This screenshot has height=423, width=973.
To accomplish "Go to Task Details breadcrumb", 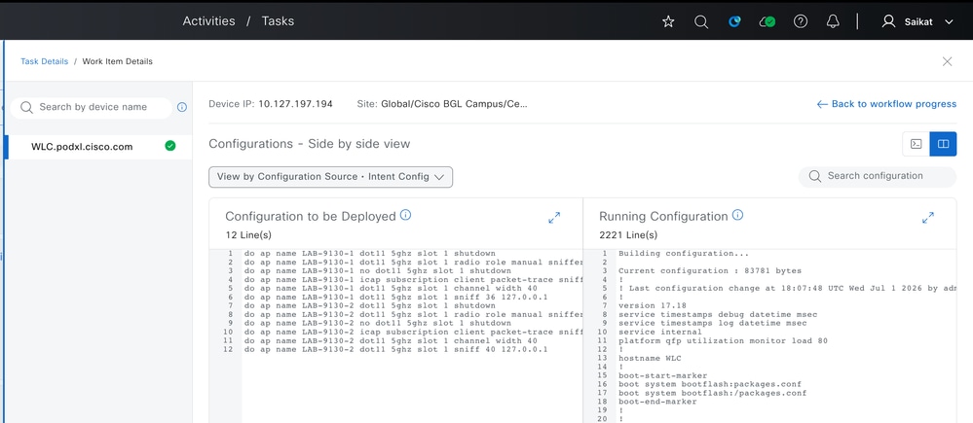I will tap(45, 61).
